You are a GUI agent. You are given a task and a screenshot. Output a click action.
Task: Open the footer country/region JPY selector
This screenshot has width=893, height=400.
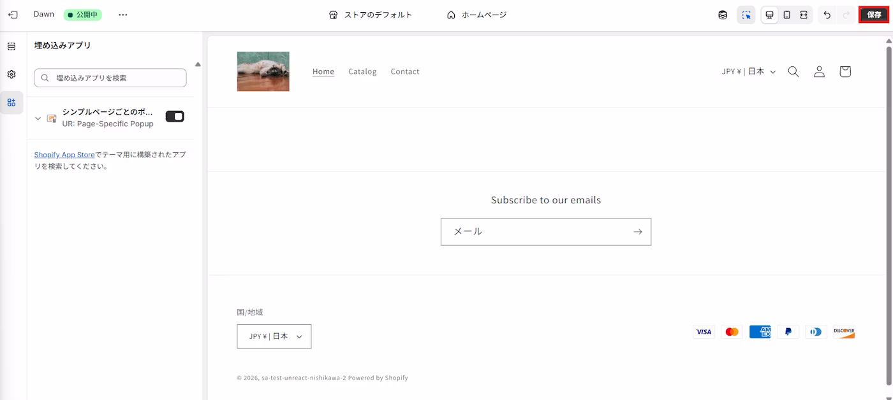click(x=274, y=336)
